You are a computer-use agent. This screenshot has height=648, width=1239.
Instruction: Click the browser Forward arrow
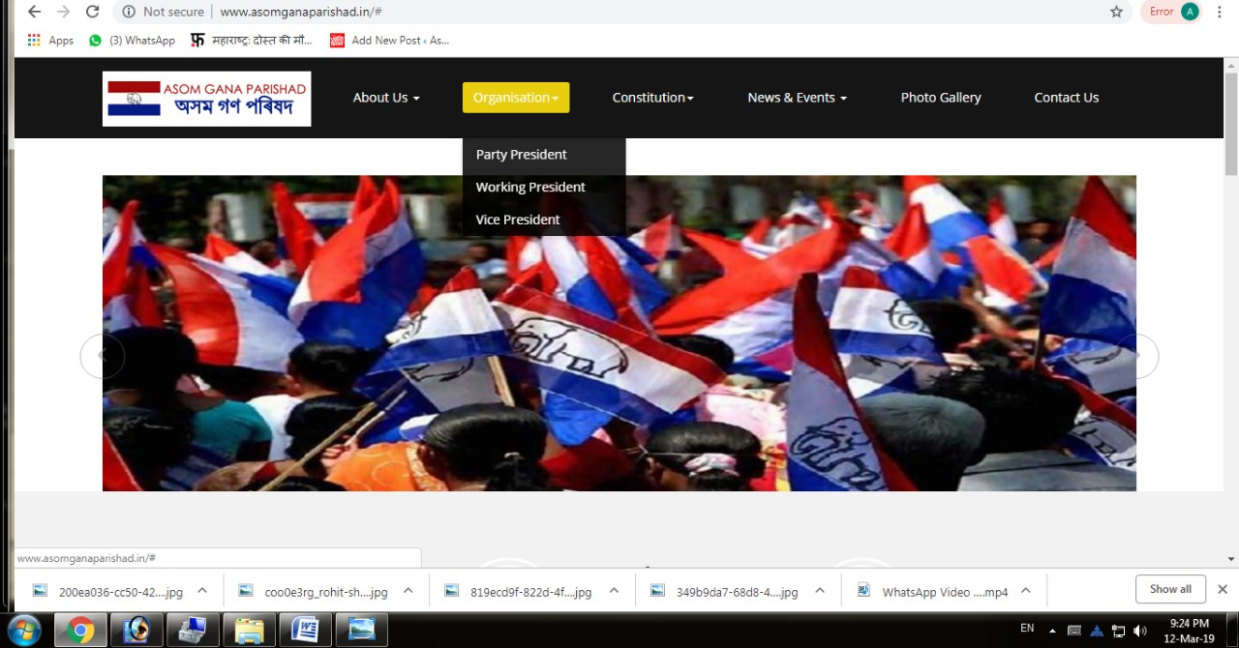(63, 12)
